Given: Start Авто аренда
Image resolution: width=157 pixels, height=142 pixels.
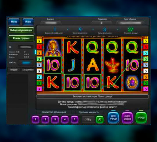Looking at the screenshot, I should 113,117.
